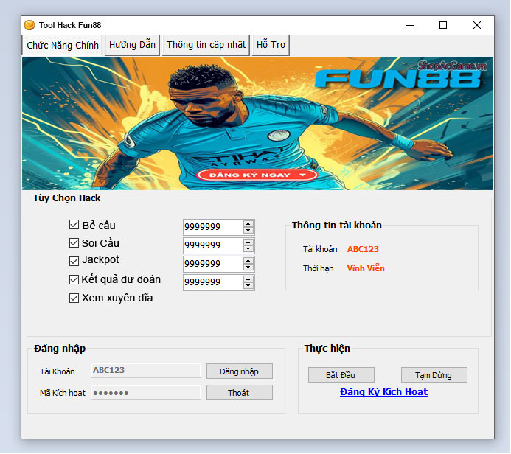Screen dimensions: 511x454
Task: Open the Hướng Dẫn tab
Action: tap(132, 45)
